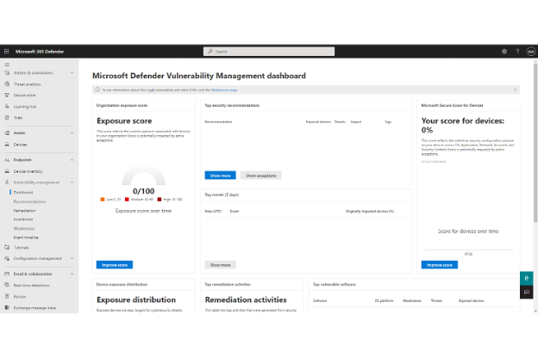538x358 pixels.
Task: Open help with the question mark icon
Action: click(517, 52)
